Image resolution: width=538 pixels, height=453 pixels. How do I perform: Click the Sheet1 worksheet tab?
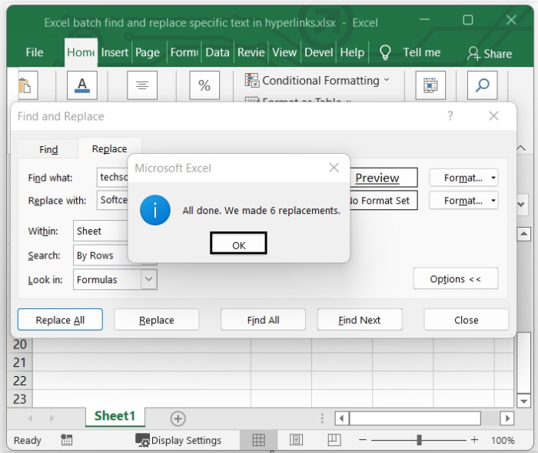[x=115, y=416]
